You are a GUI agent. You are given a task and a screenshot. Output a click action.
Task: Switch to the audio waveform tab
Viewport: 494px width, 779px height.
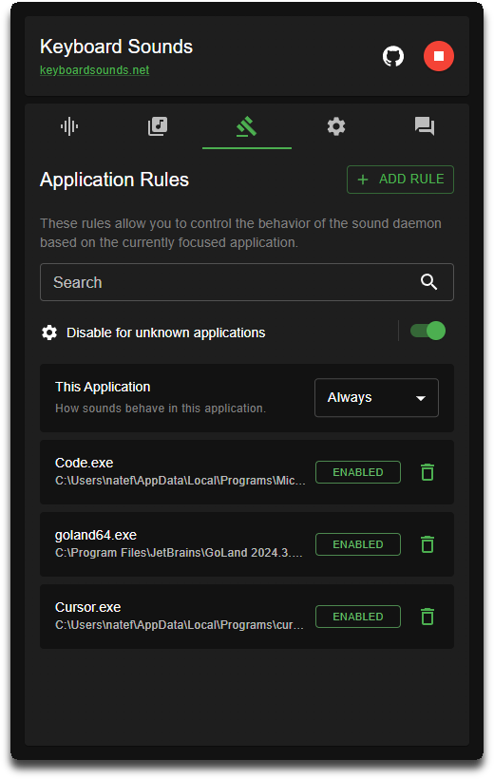[x=69, y=126]
